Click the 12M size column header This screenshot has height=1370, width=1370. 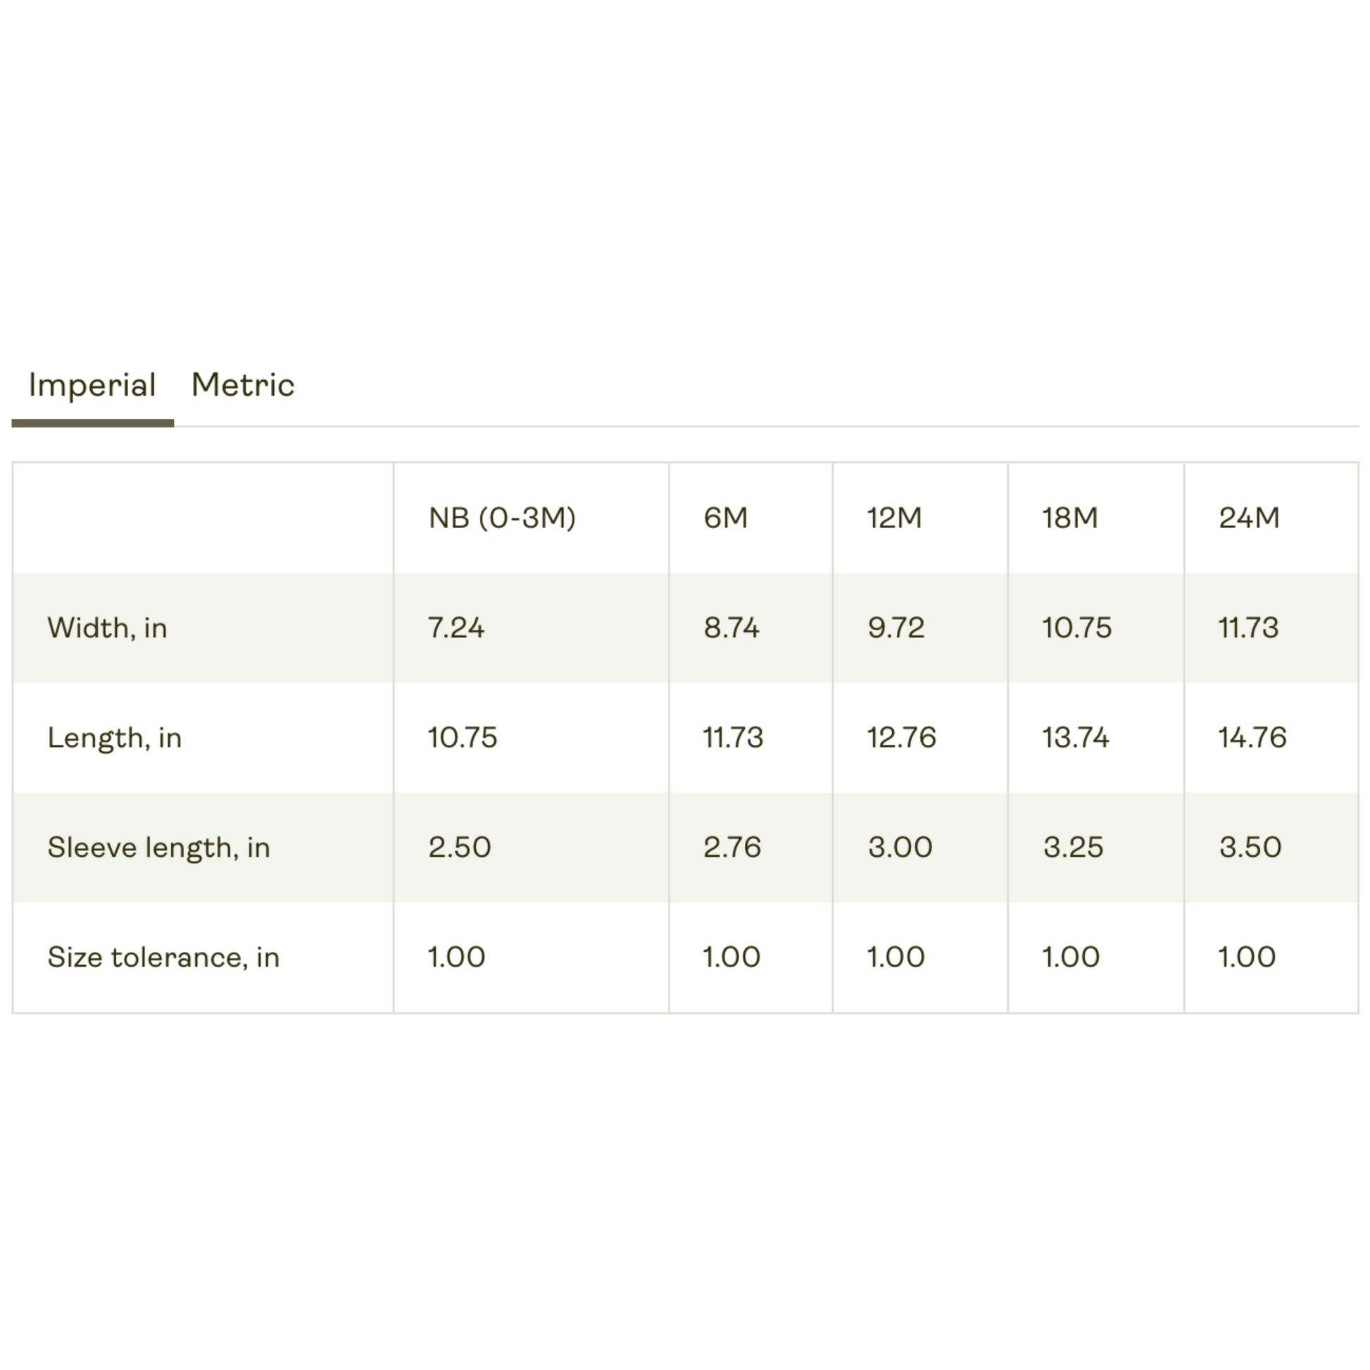click(894, 517)
